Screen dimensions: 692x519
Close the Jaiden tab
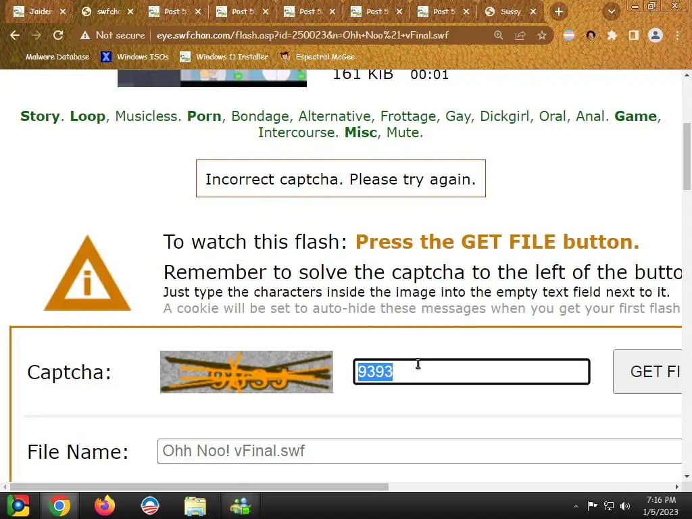tap(63, 12)
